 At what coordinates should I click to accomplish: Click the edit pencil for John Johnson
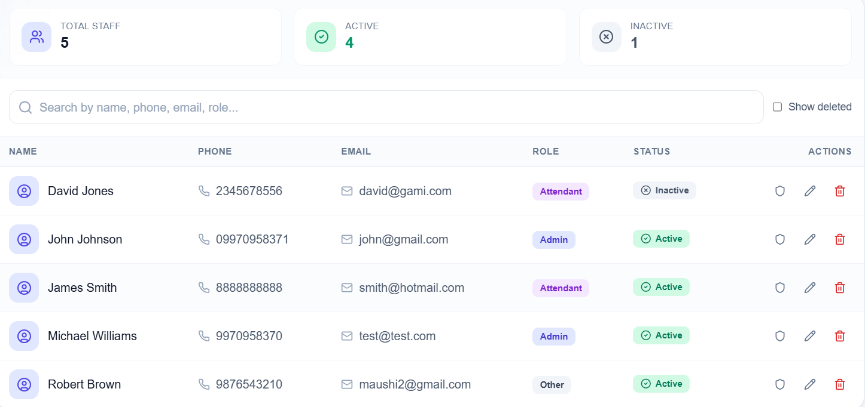pyautogui.click(x=810, y=239)
